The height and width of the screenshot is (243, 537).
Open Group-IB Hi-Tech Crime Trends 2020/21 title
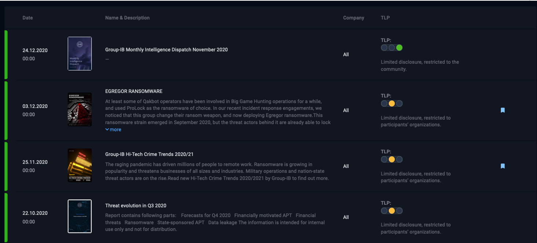click(149, 154)
